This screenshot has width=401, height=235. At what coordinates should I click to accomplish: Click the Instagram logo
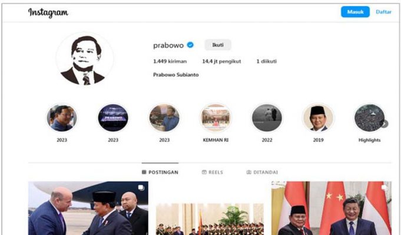(x=48, y=12)
